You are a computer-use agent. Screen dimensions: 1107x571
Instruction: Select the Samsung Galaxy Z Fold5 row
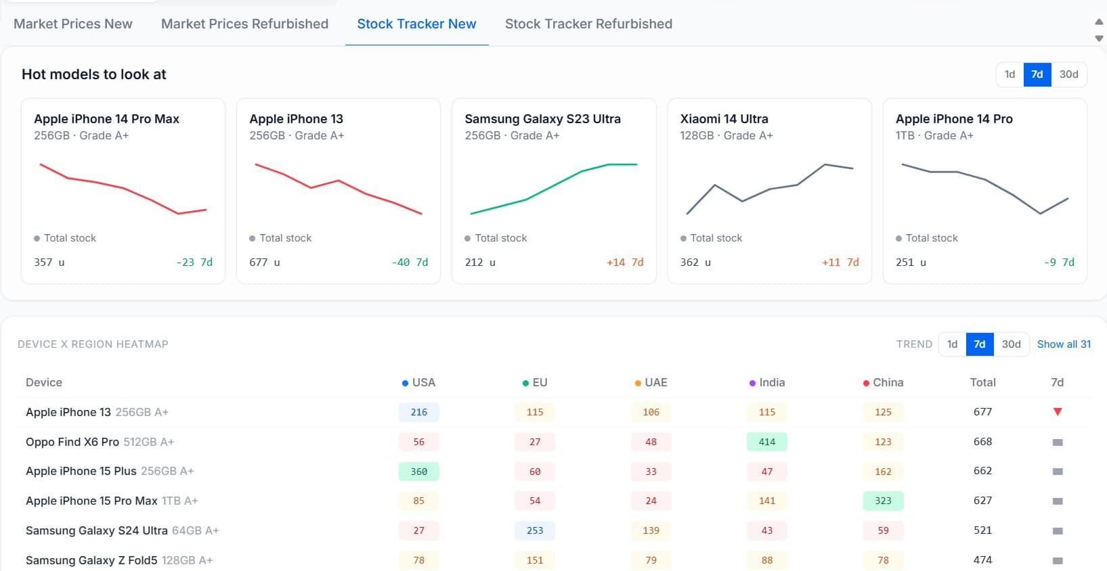pyautogui.click(x=554, y=560)
